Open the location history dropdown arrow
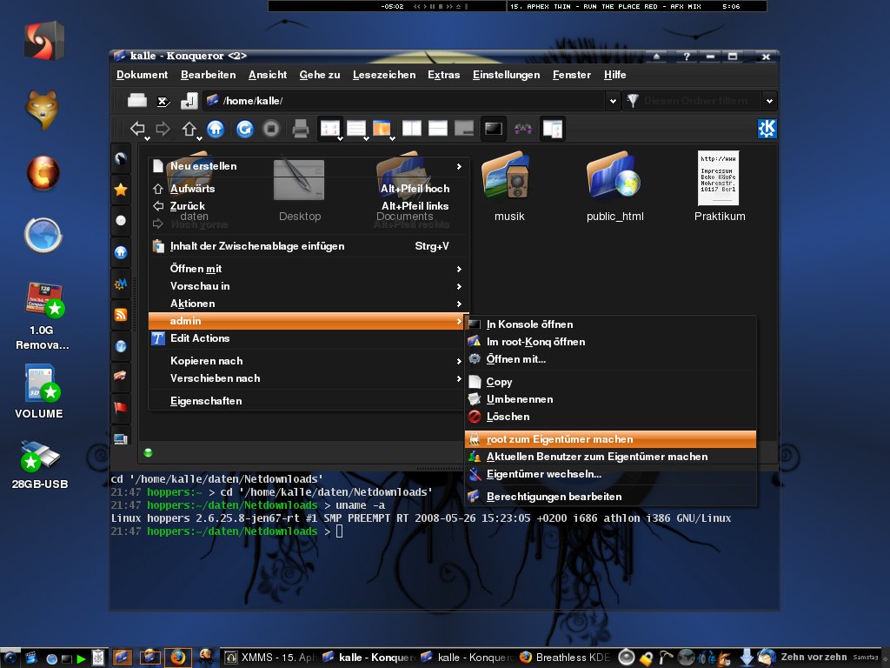The image size is (890, 668). click(613, 101)
